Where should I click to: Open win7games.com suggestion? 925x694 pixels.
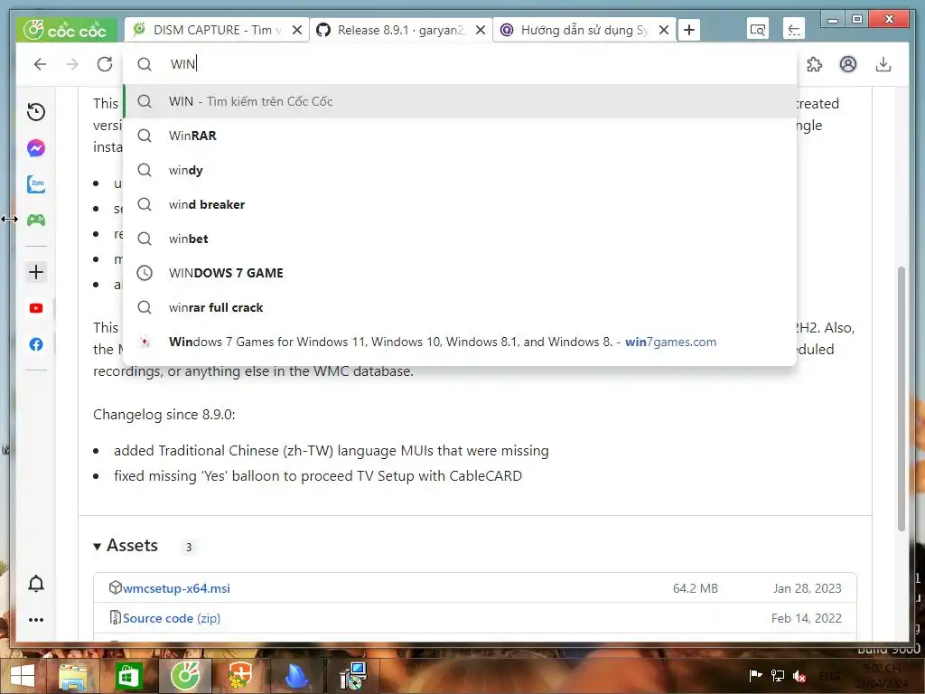pos(460,342)
